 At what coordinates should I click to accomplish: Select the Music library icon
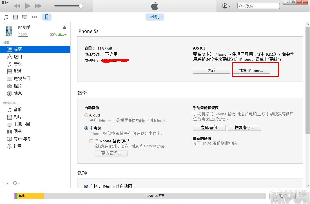(6, 17)
